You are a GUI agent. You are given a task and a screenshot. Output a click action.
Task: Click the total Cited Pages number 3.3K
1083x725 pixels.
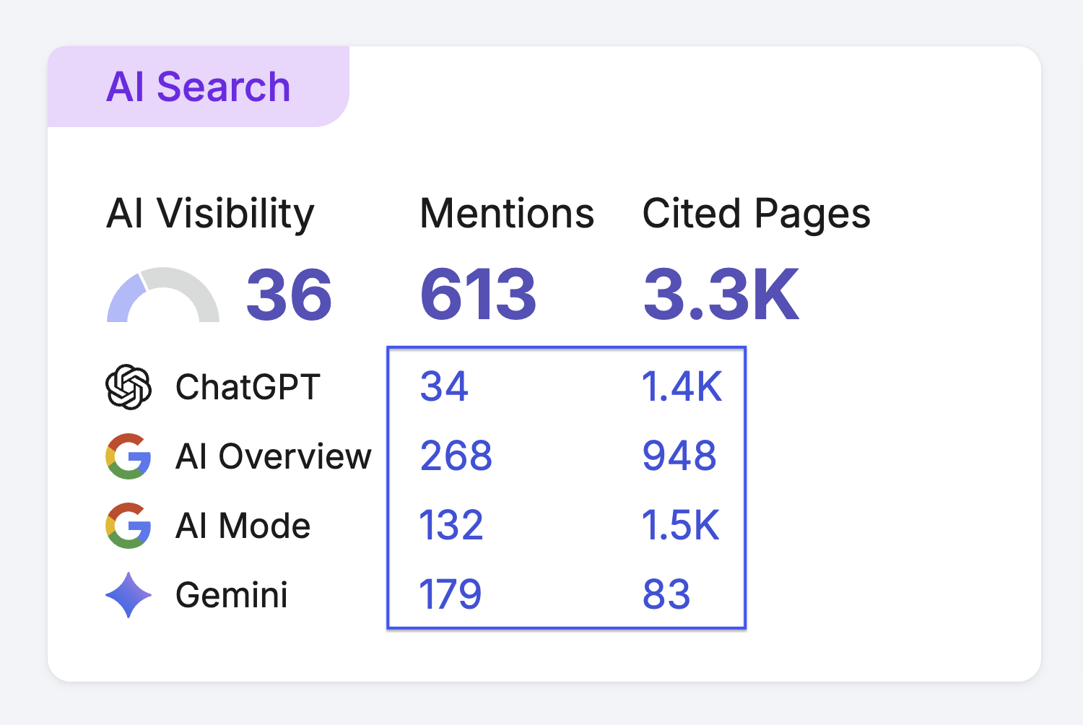coord(721,295)
